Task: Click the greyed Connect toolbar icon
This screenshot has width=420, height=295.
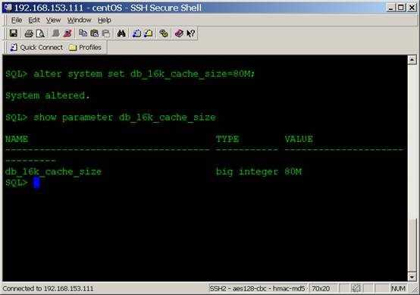Action: (x=55, y=33)
